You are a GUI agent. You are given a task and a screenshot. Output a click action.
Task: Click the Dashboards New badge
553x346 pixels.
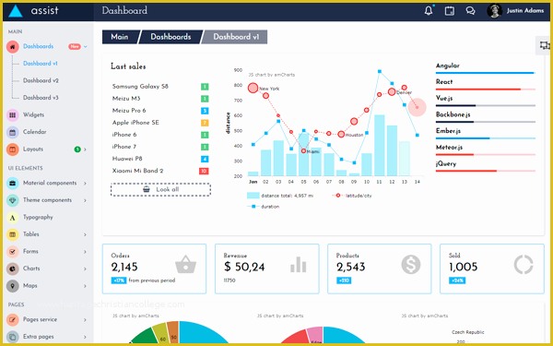pos(75,47)
